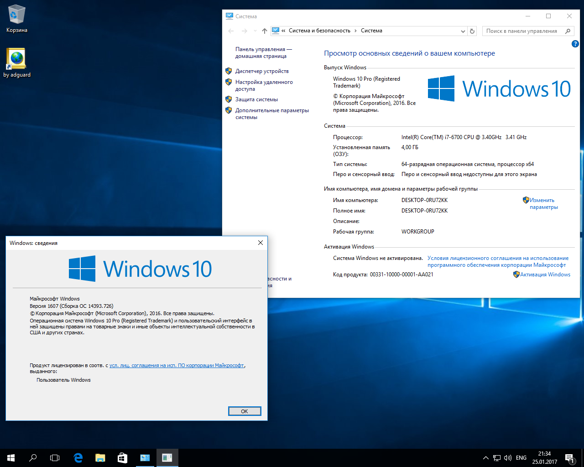Launch Microsoft Edge from the taskbar
Screen dimensions: 584x467
78,458
